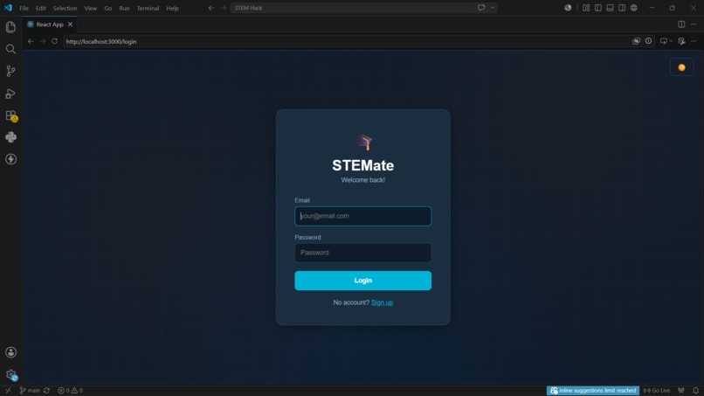Click the sync changes icon in status bar

point(46,391)
